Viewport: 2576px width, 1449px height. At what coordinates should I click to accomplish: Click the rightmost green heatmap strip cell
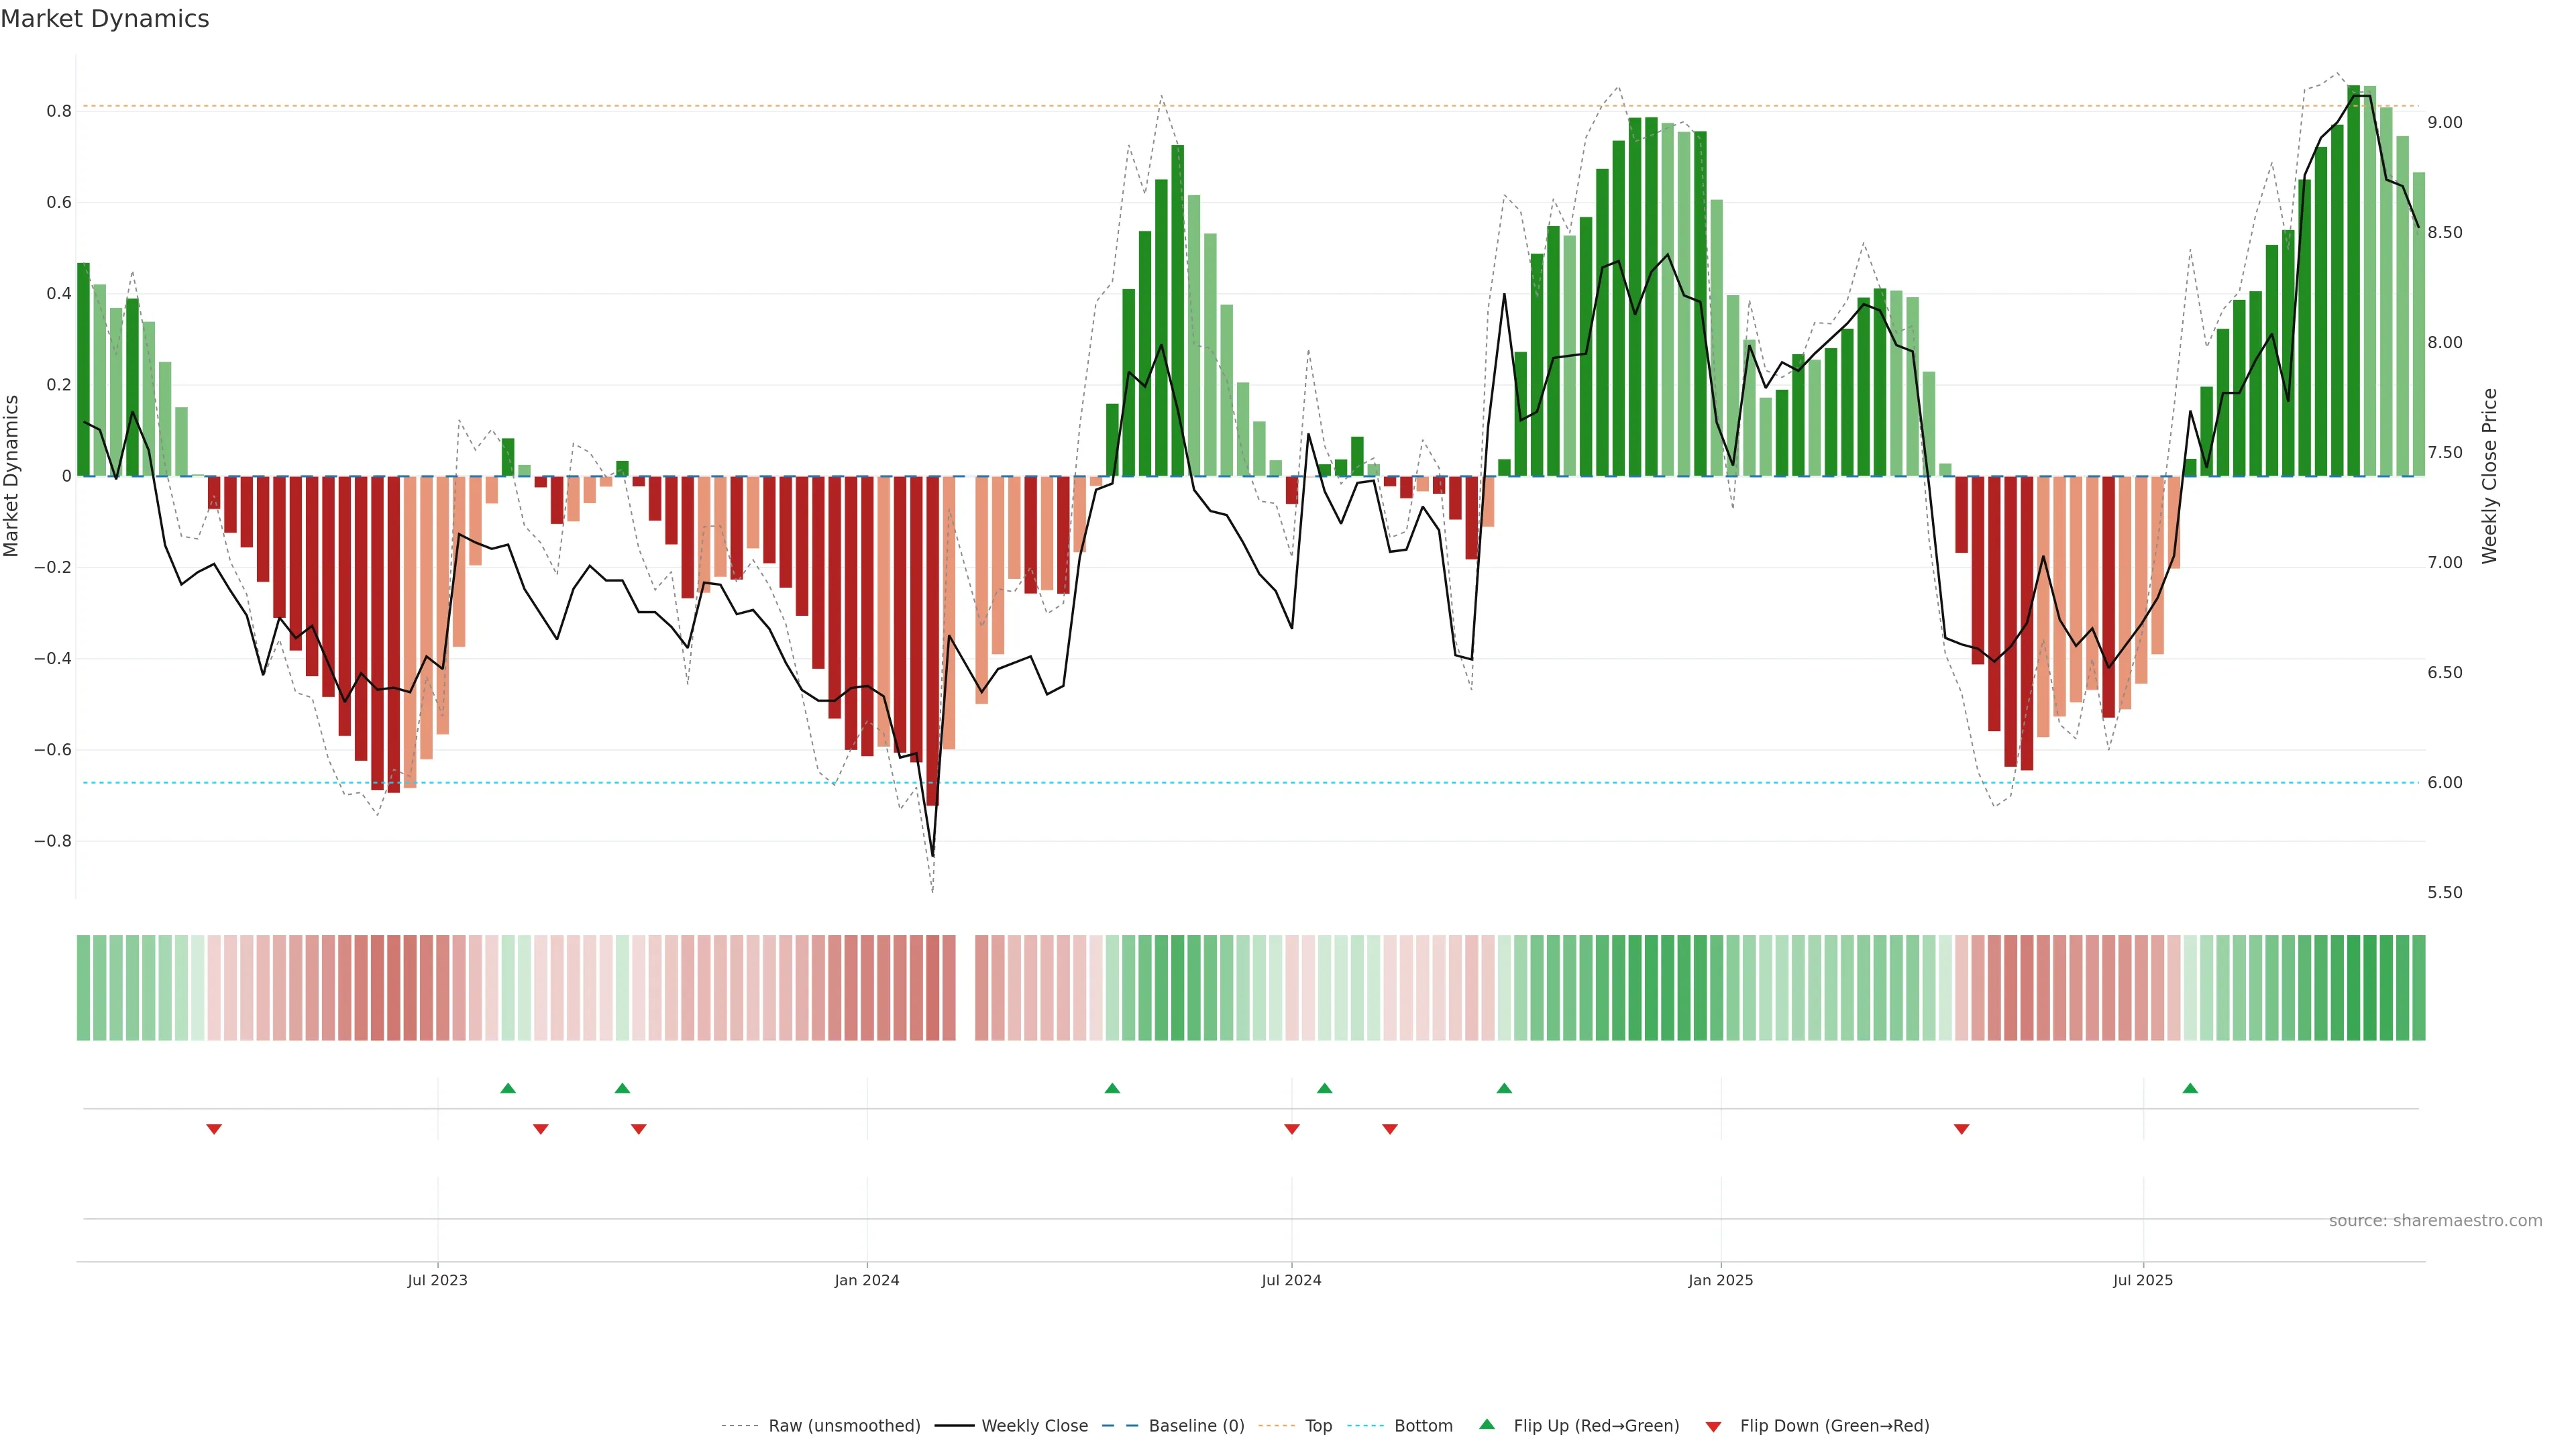coord(2418,987)
